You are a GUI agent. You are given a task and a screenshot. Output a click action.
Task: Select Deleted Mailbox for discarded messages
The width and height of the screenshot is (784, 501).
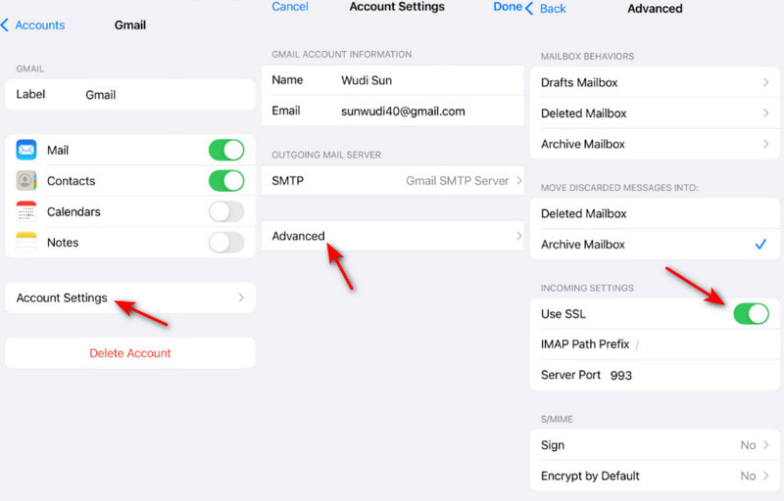[655, 213]
